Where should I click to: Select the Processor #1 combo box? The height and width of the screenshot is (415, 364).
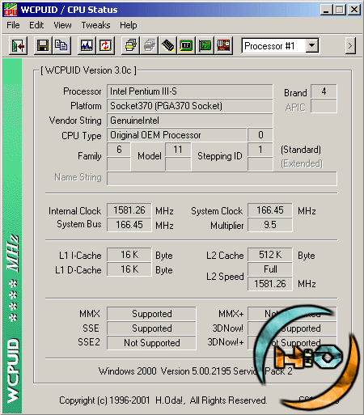coord(280,45)
